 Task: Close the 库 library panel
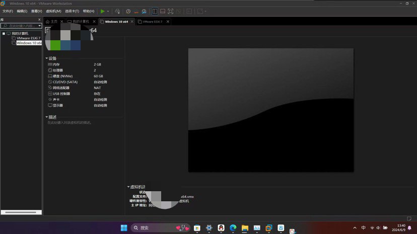[39, 20]
